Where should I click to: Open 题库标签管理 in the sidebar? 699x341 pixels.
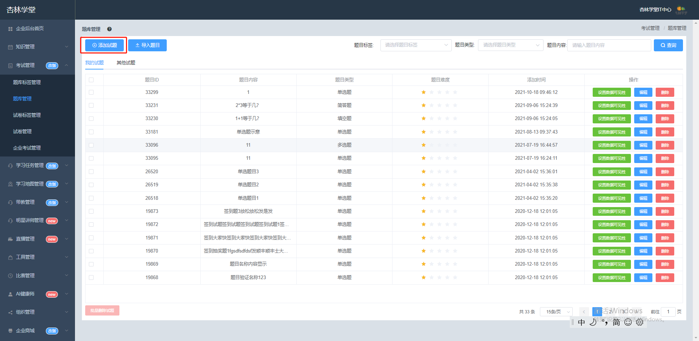27,82
